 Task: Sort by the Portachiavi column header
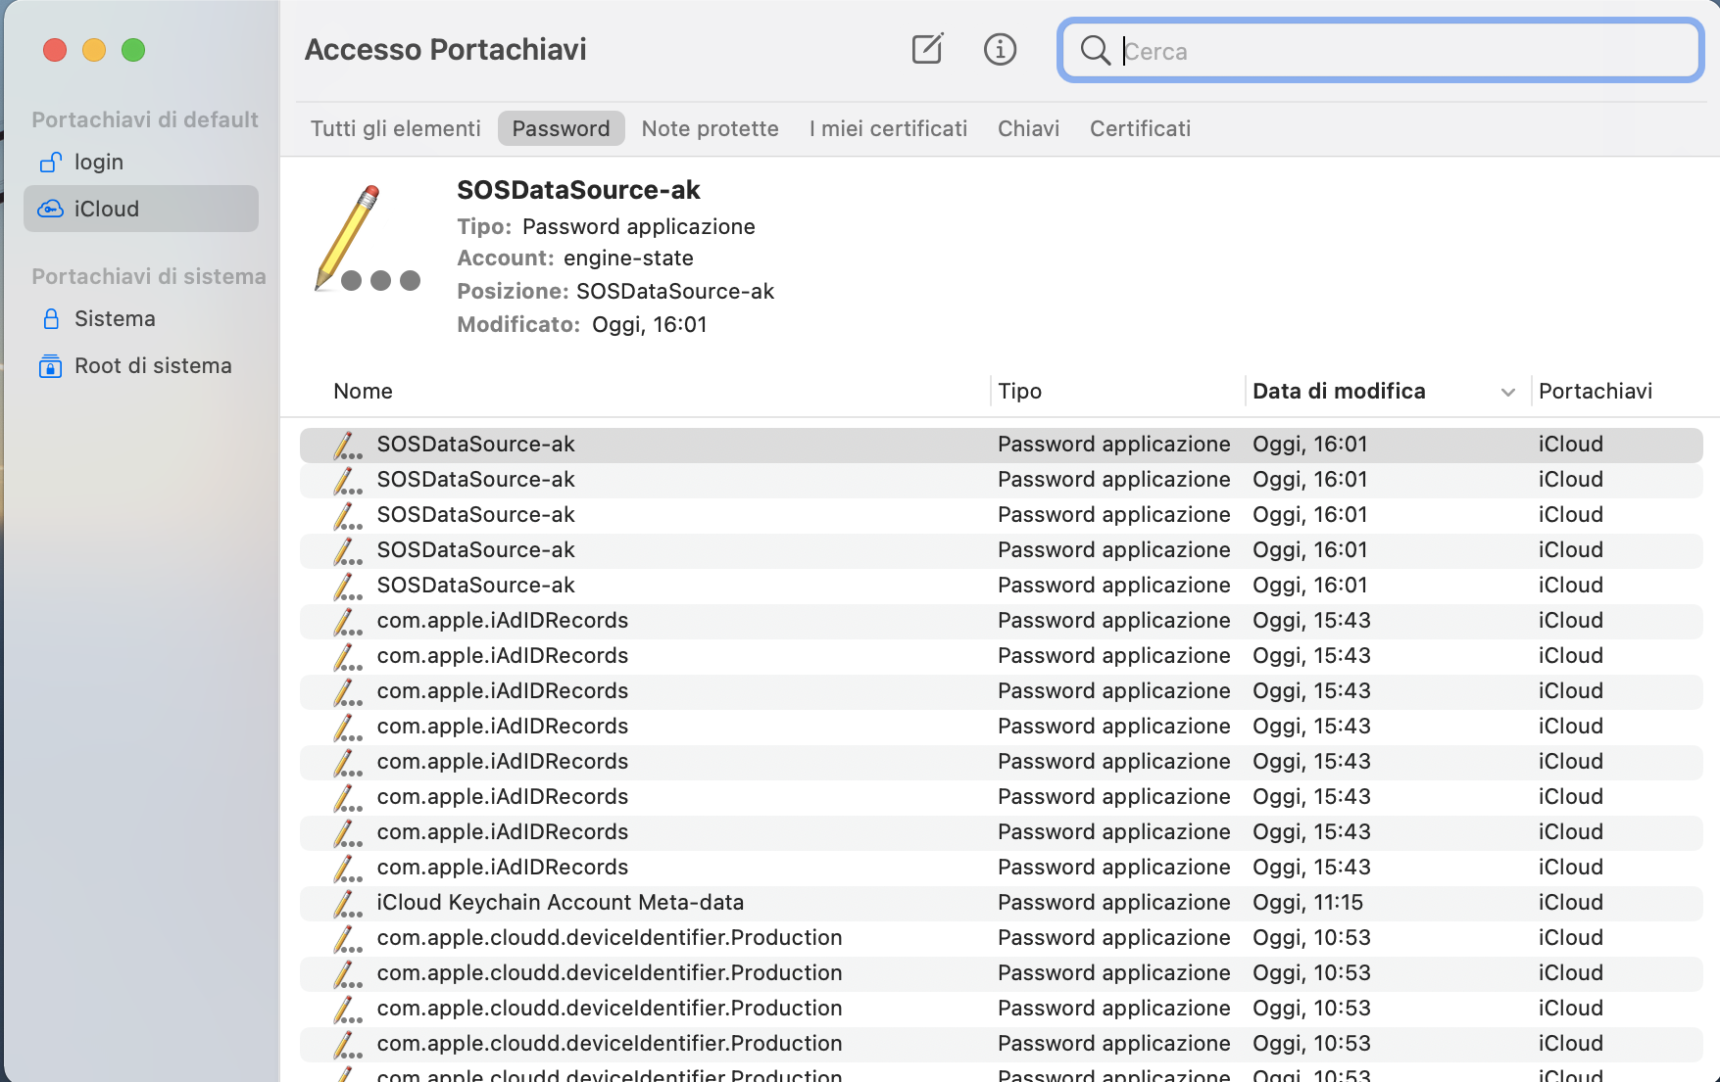point(1595,391)
